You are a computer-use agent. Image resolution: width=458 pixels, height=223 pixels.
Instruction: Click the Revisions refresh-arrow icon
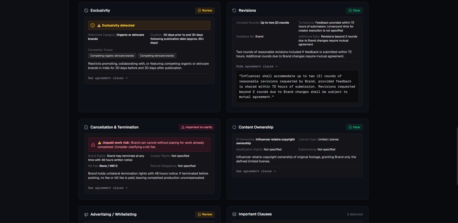(234, 10)
